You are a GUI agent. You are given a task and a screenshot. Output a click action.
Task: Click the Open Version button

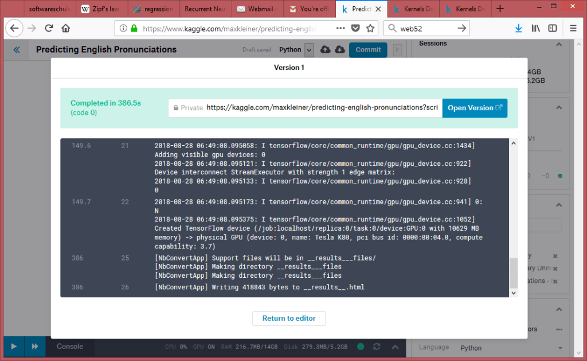[x=475, y=108]
